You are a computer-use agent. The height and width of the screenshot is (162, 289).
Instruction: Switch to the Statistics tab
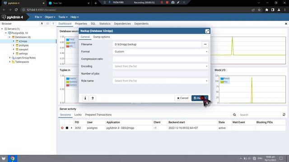click(x=105, y=24)
